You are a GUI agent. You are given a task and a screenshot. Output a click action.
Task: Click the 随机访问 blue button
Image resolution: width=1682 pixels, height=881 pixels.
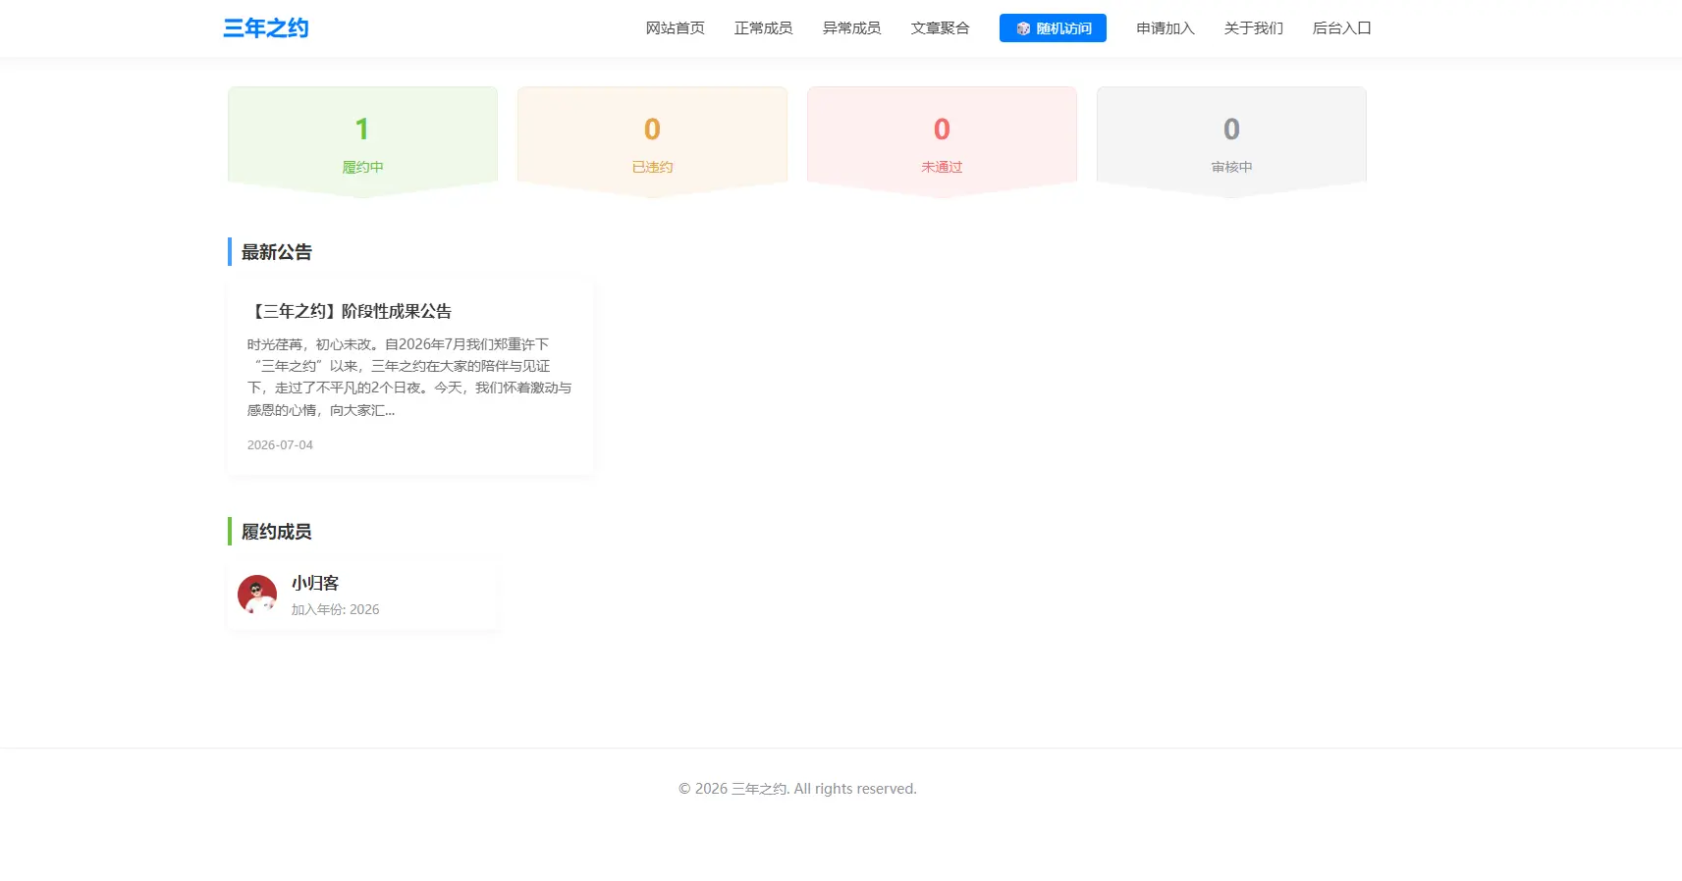coord(1053,28)
